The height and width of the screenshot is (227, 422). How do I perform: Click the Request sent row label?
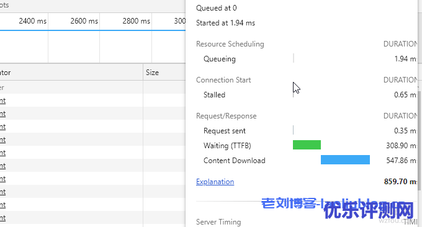coord(225,131)
